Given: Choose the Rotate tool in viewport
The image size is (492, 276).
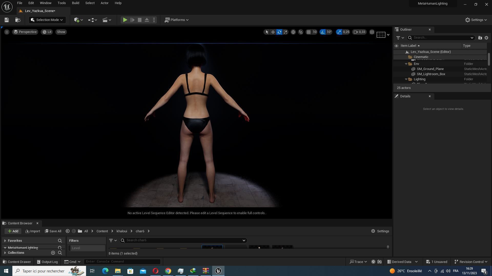Looking at the screenshot, I should [279, 32].
